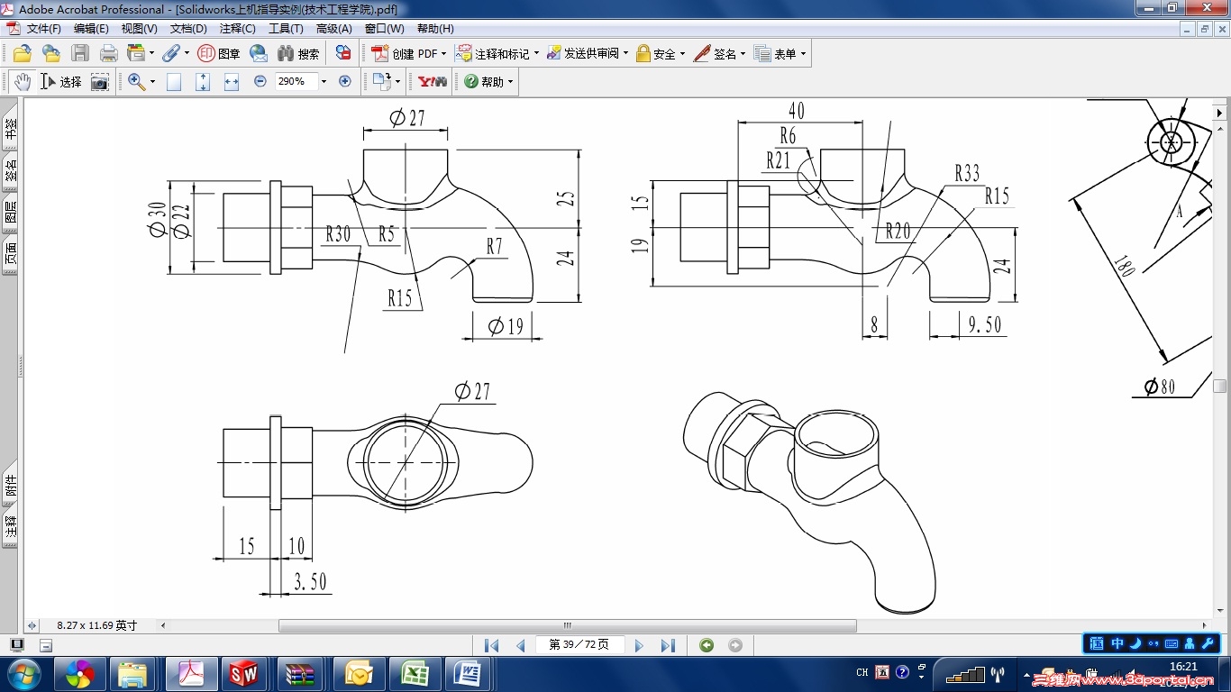Click the Fit Page icon
The height and width of the screenshot is (692, 1231).
click(x=203, y=81)
